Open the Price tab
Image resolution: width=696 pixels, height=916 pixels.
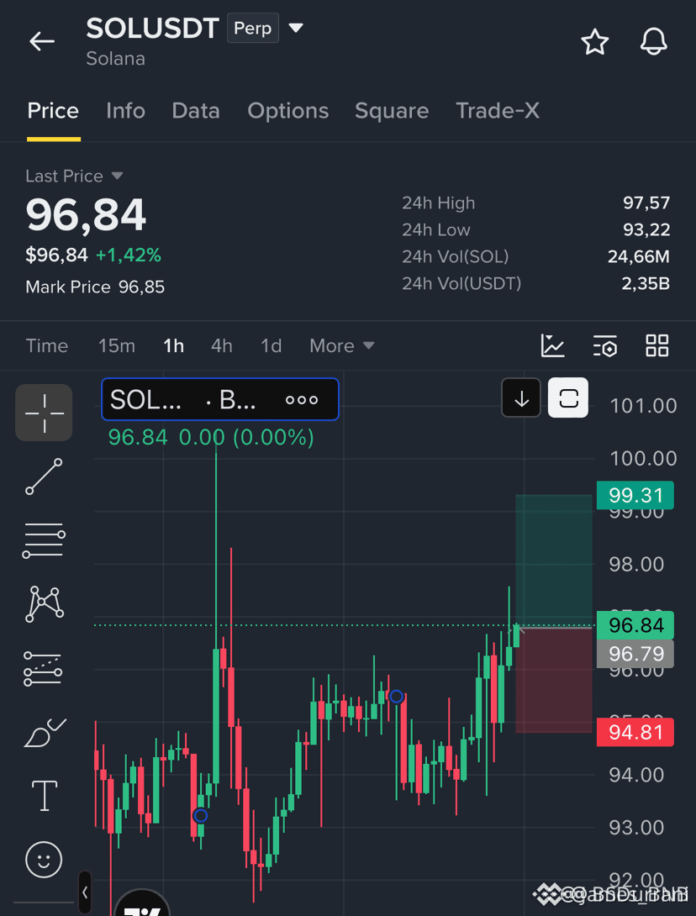[53, 110]
